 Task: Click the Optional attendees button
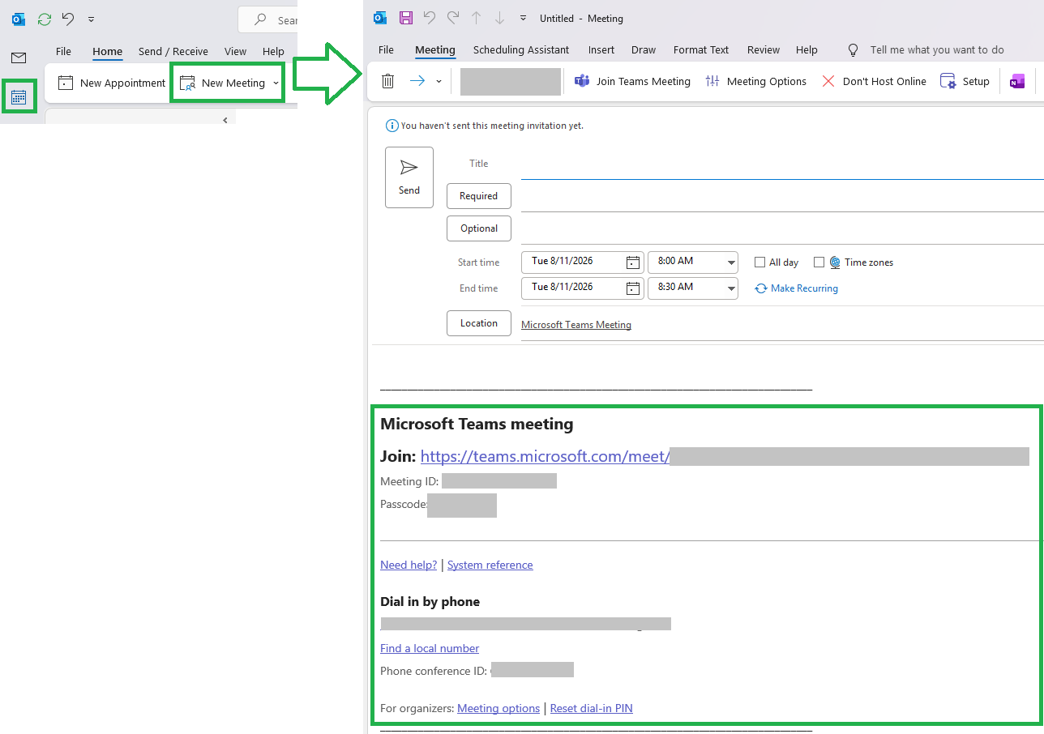pyautogui.click(x=478, y=228)
